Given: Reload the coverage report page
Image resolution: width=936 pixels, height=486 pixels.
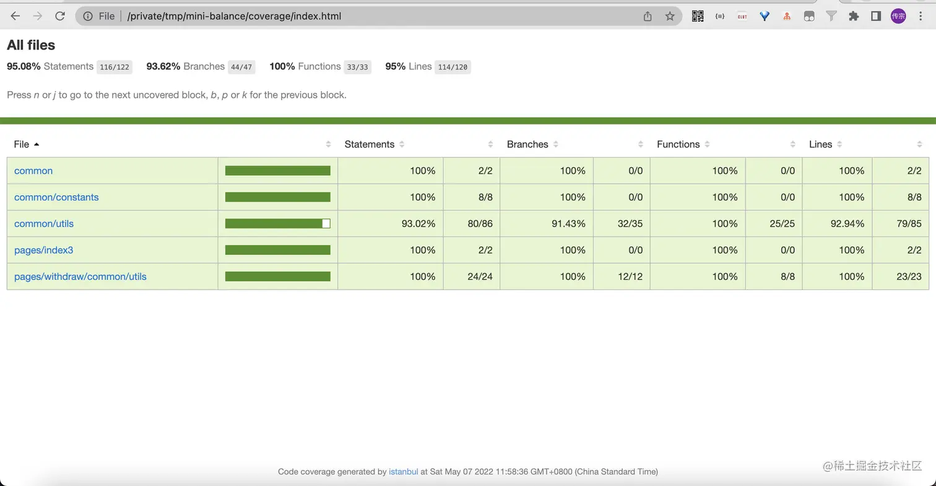Looking at the screenshot, I should tap(60, 16).
